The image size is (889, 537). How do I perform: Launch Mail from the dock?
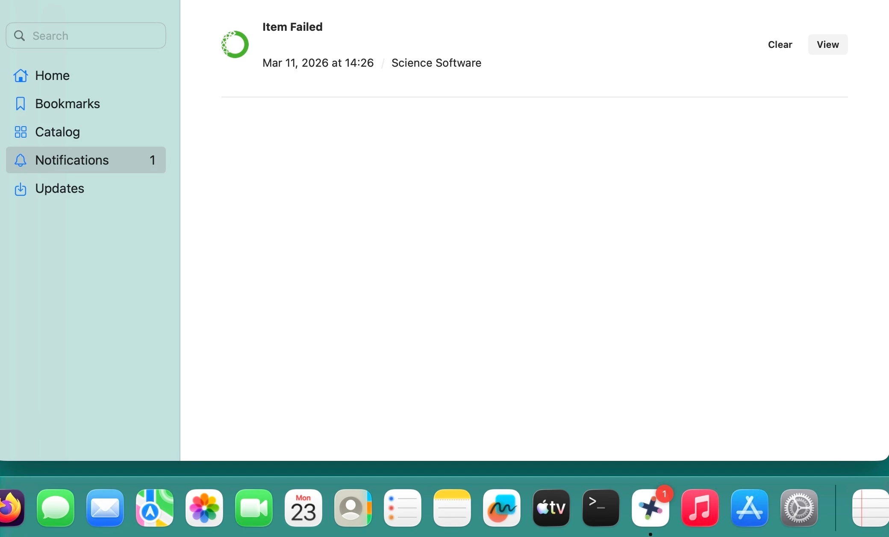click(x=105, y=508)
